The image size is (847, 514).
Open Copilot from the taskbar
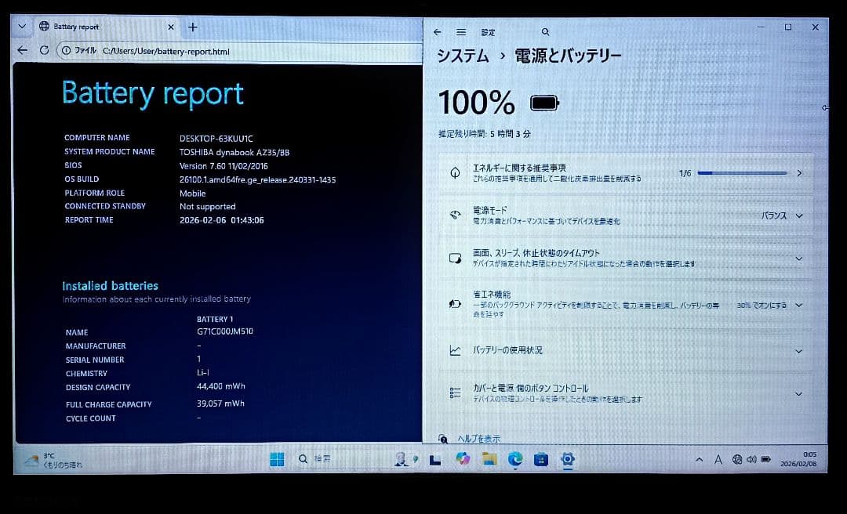[x=462, y=459]
